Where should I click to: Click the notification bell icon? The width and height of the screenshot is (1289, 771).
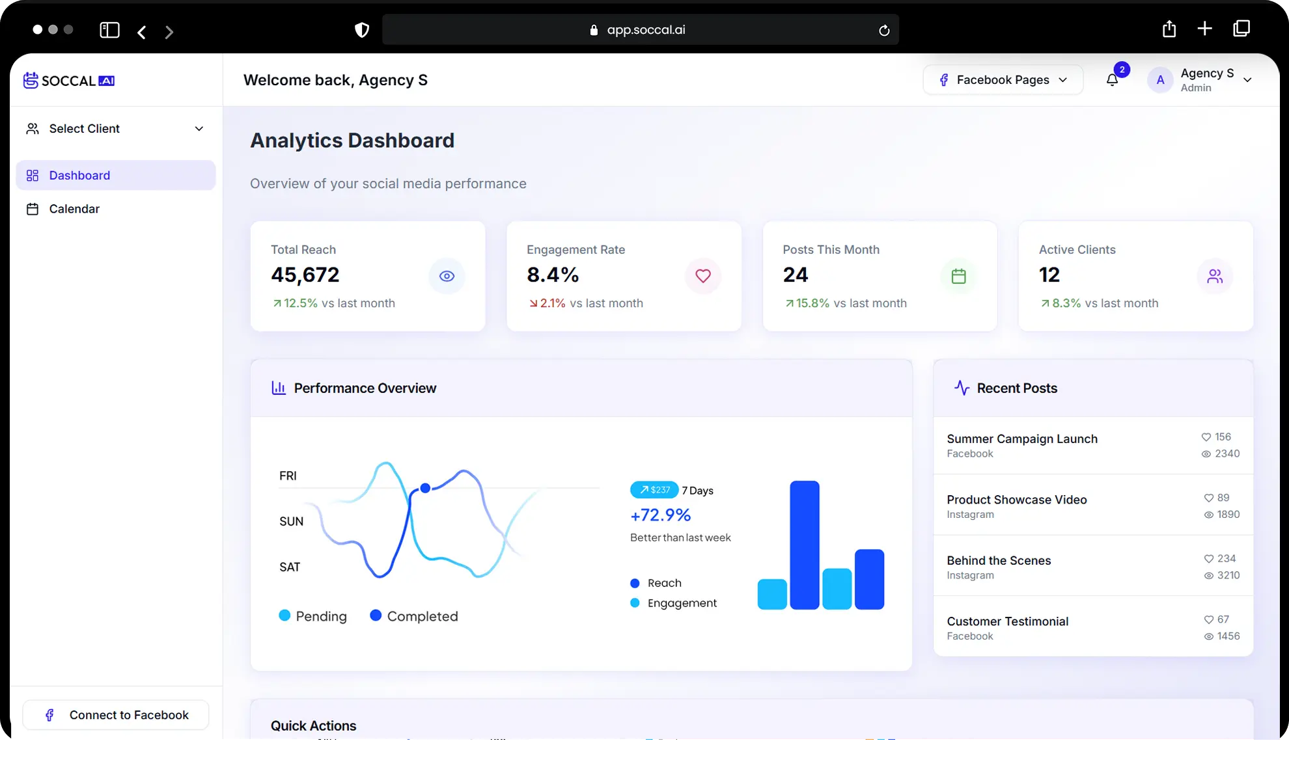coord(1112,80)
